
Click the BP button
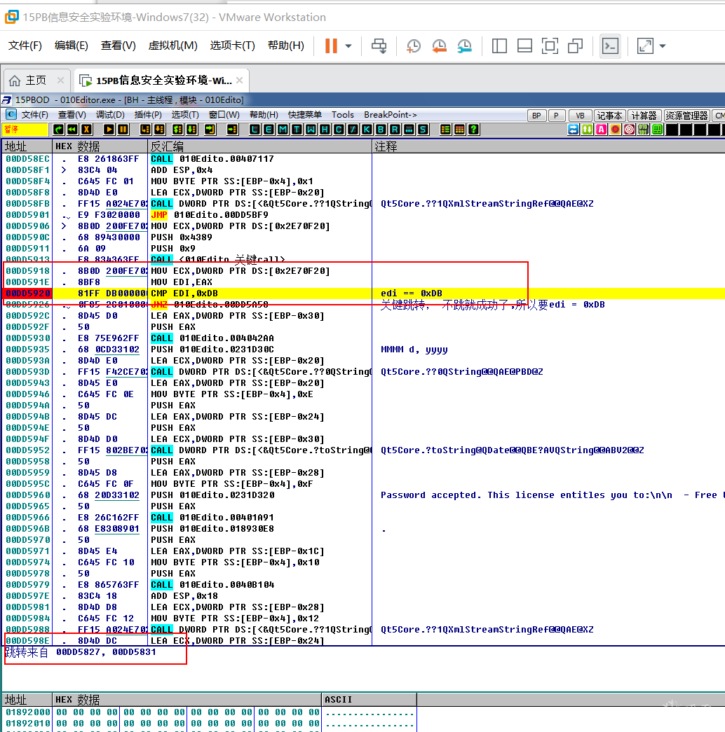click(536, 116)
